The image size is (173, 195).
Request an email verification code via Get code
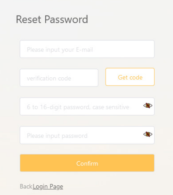click(130, 77)
